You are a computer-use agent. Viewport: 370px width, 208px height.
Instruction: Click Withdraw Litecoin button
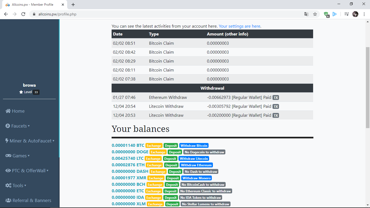[194, 159]
